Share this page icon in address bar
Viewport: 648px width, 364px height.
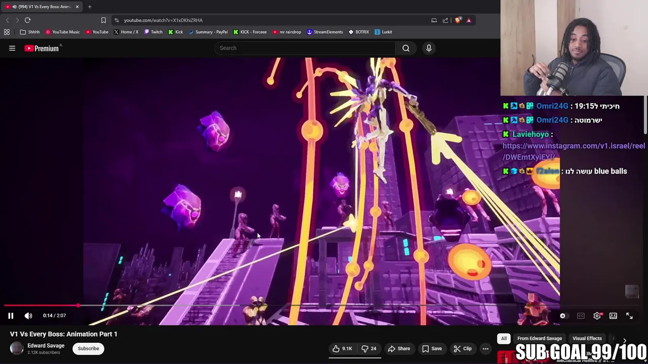coord(445,20)
